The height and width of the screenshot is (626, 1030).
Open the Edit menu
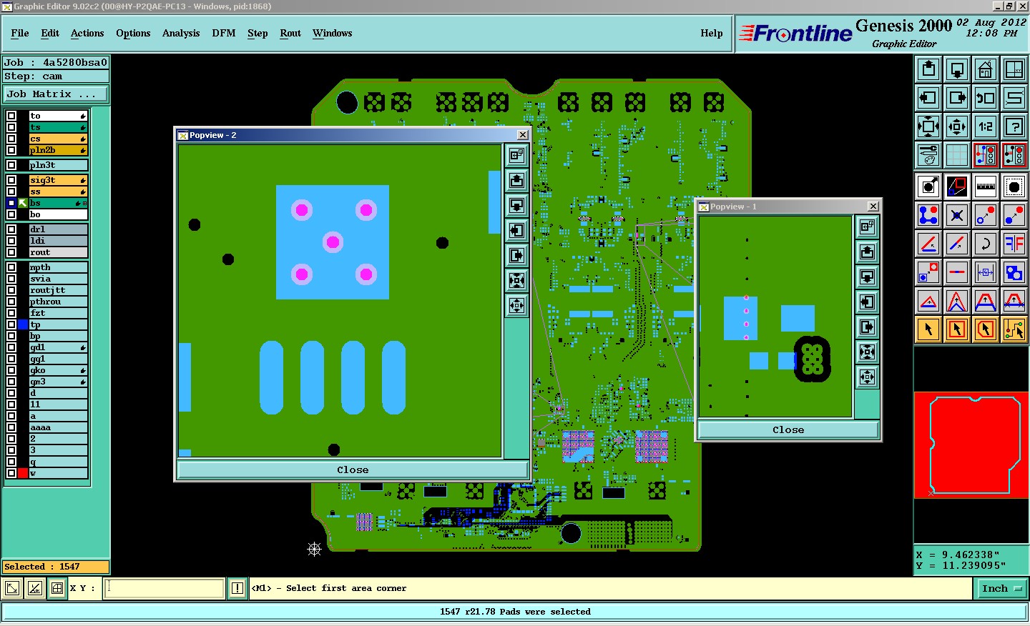click(x=50, y=33)
